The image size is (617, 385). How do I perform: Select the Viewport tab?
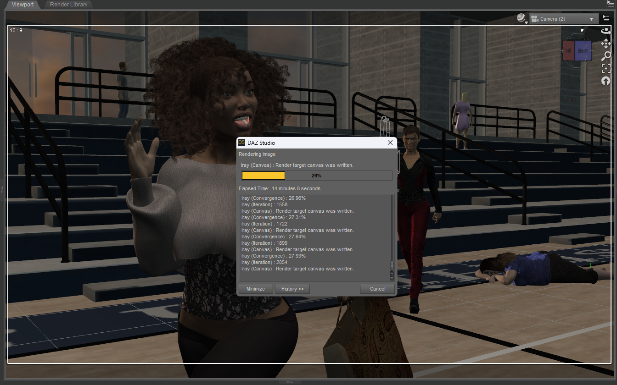(x=22, y=5)
